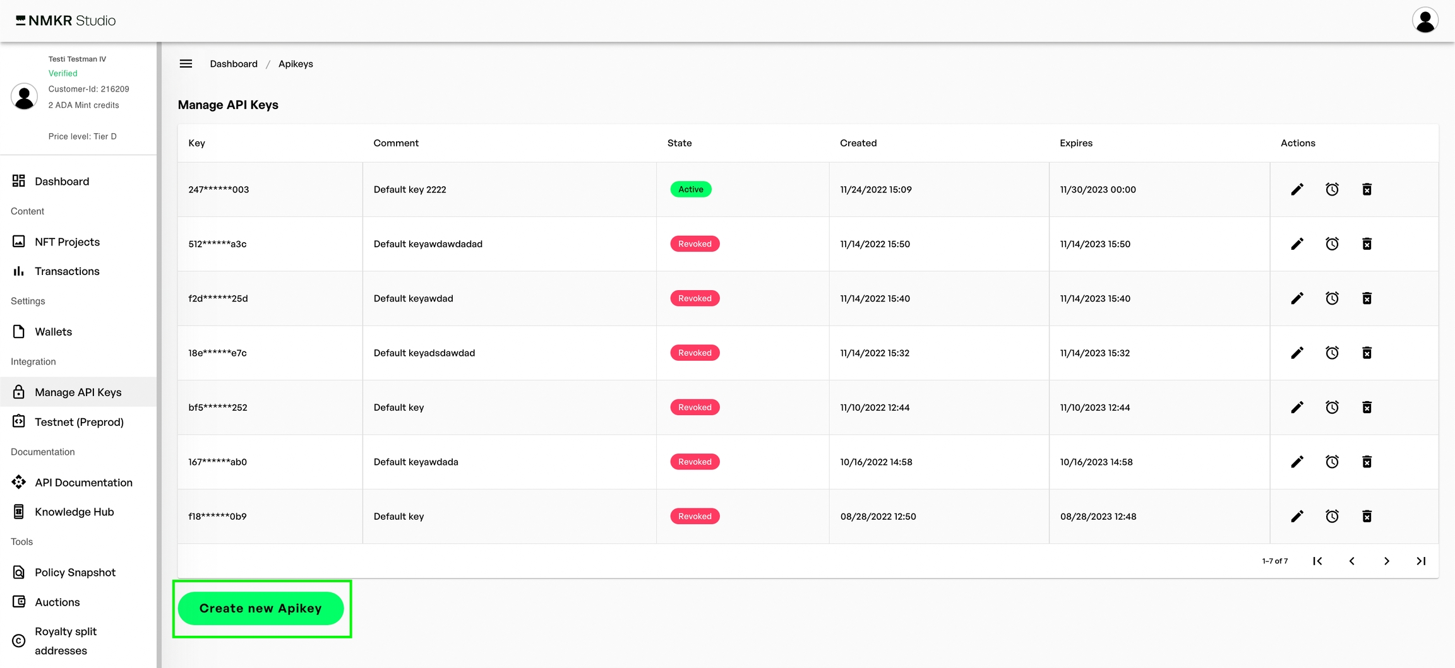This screenshot has width=1455, height=668.
Task: Open Testnet (Preprod) in sidebar
Action: (x=79, y=422)
